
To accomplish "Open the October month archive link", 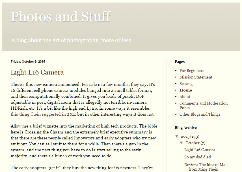I will click(193, 143).
